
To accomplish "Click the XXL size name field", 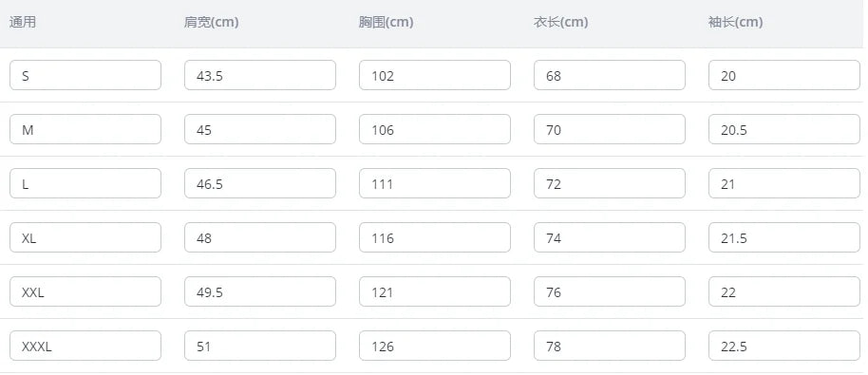I will (x=85, y=292).
